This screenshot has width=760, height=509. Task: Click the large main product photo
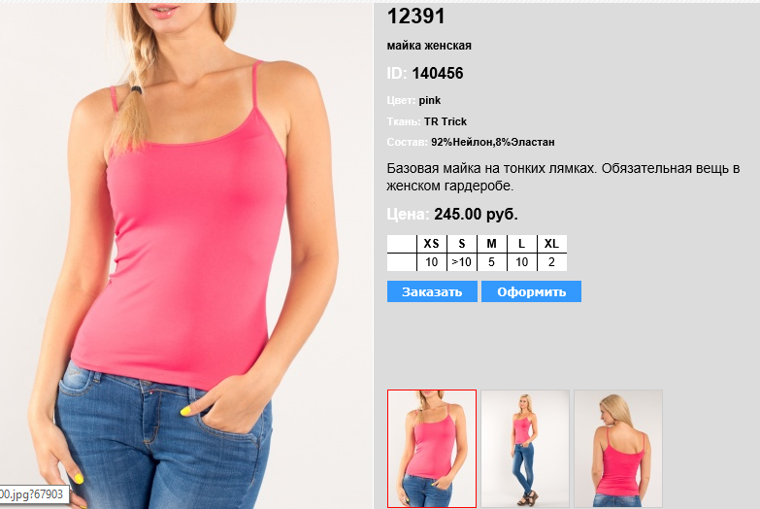pyautogui.click(x=186, y=255)
